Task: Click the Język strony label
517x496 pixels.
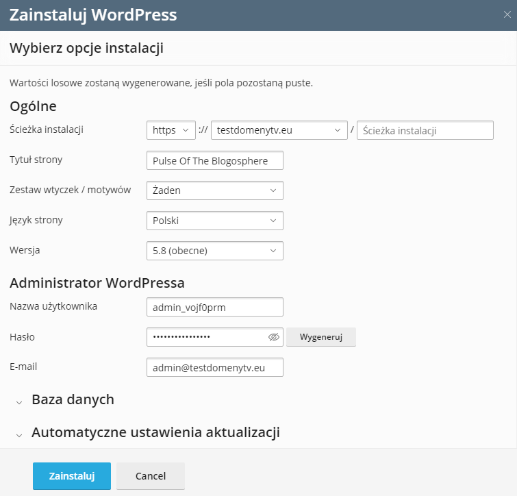Action: (x=36, y=220)
